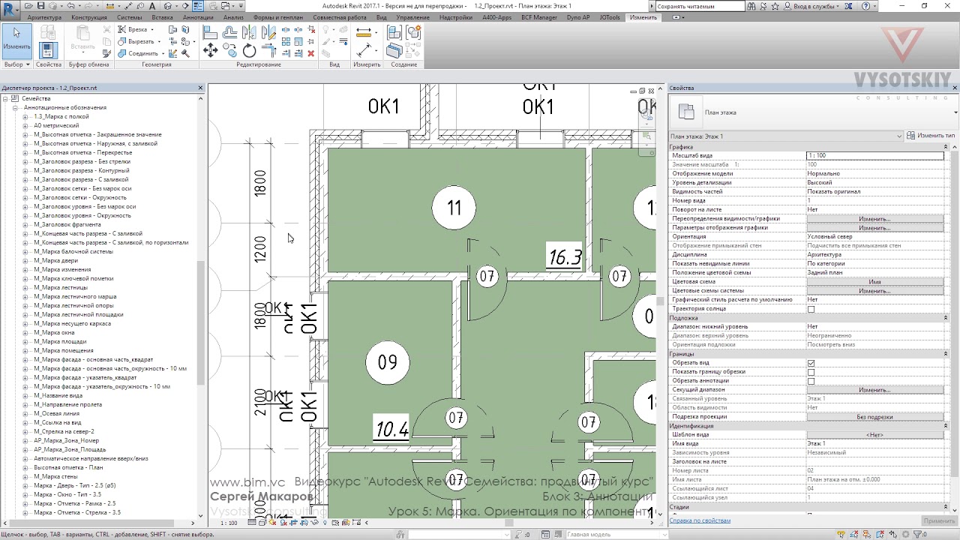Click the Cut scissors icon in Буфер обмена
Image resolution: width=960 pixels, height=540 pixels.
[107, 30]
